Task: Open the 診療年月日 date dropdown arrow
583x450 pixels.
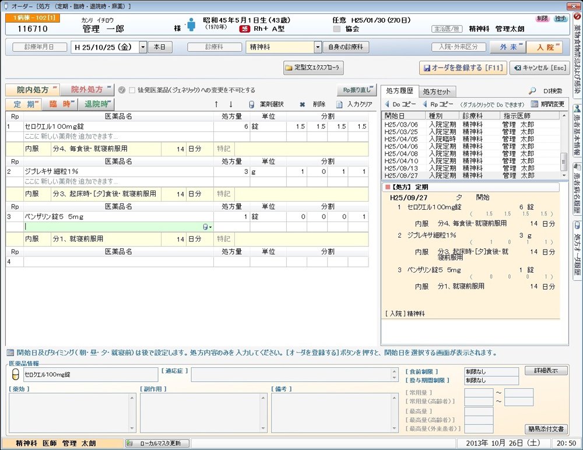Action: tap(143, 47)
